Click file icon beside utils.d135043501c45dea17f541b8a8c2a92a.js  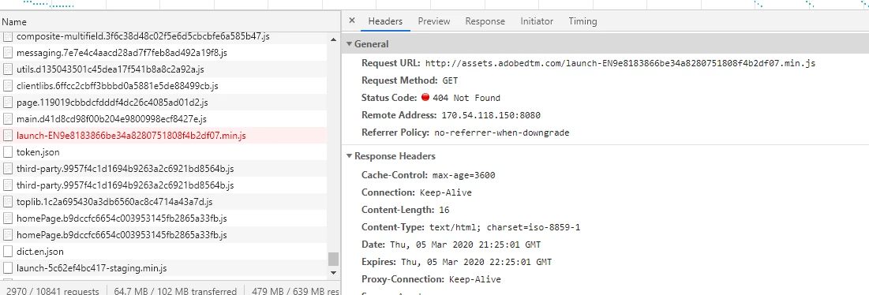[x=8, y=69]
